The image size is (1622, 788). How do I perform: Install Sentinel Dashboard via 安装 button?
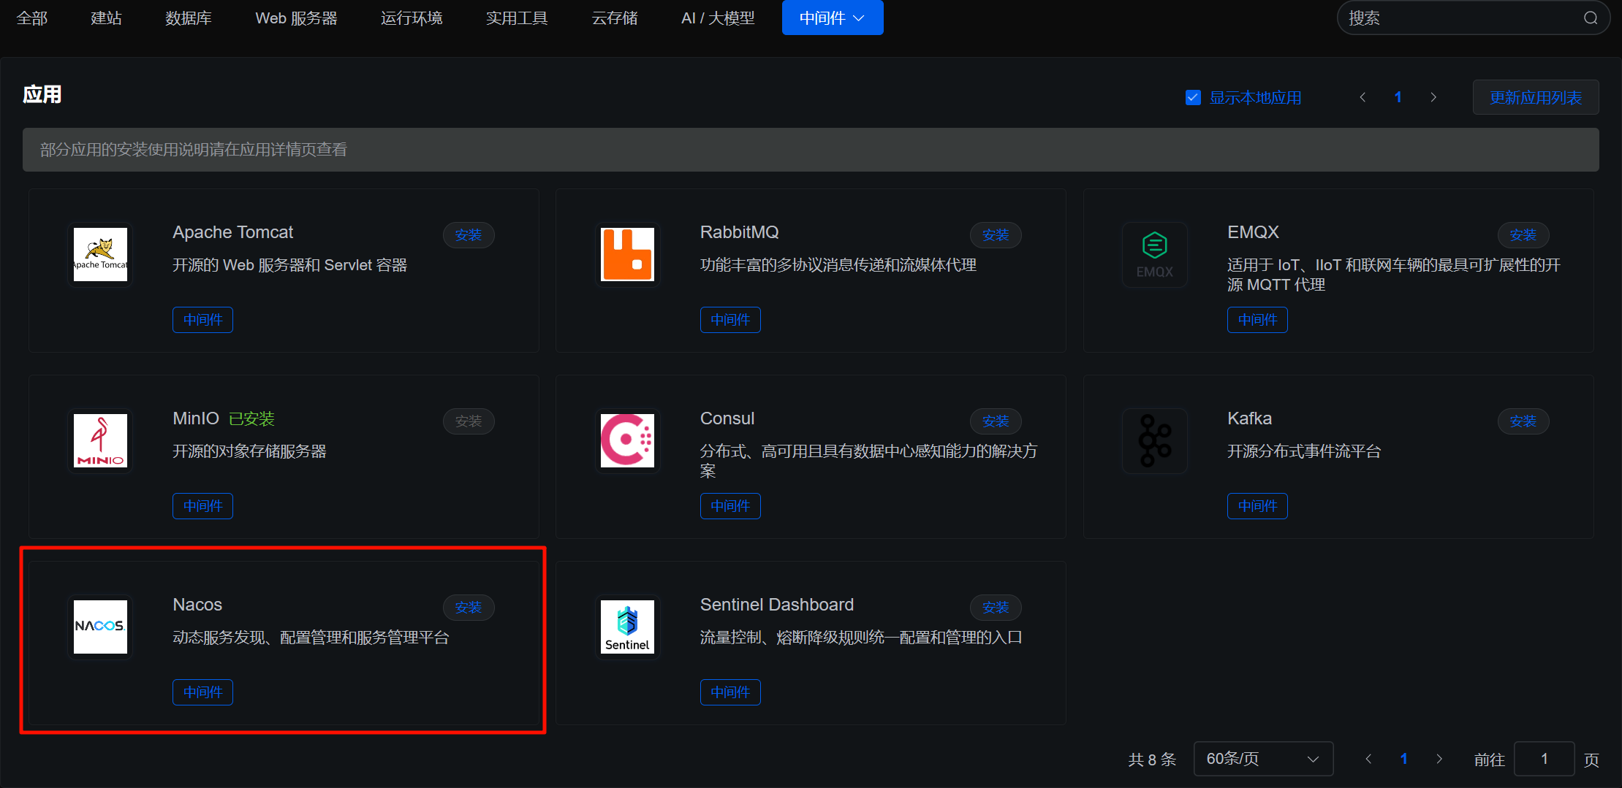[x=996, y=608]
